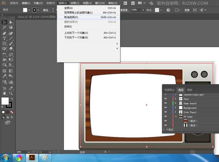The height and width of the screenshot is (162, 219).
Task: Click the white Fill color swatch
Action: (x=5, y=101)
